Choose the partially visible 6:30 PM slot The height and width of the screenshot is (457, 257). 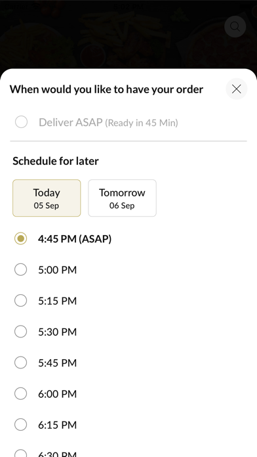[21, 453]
